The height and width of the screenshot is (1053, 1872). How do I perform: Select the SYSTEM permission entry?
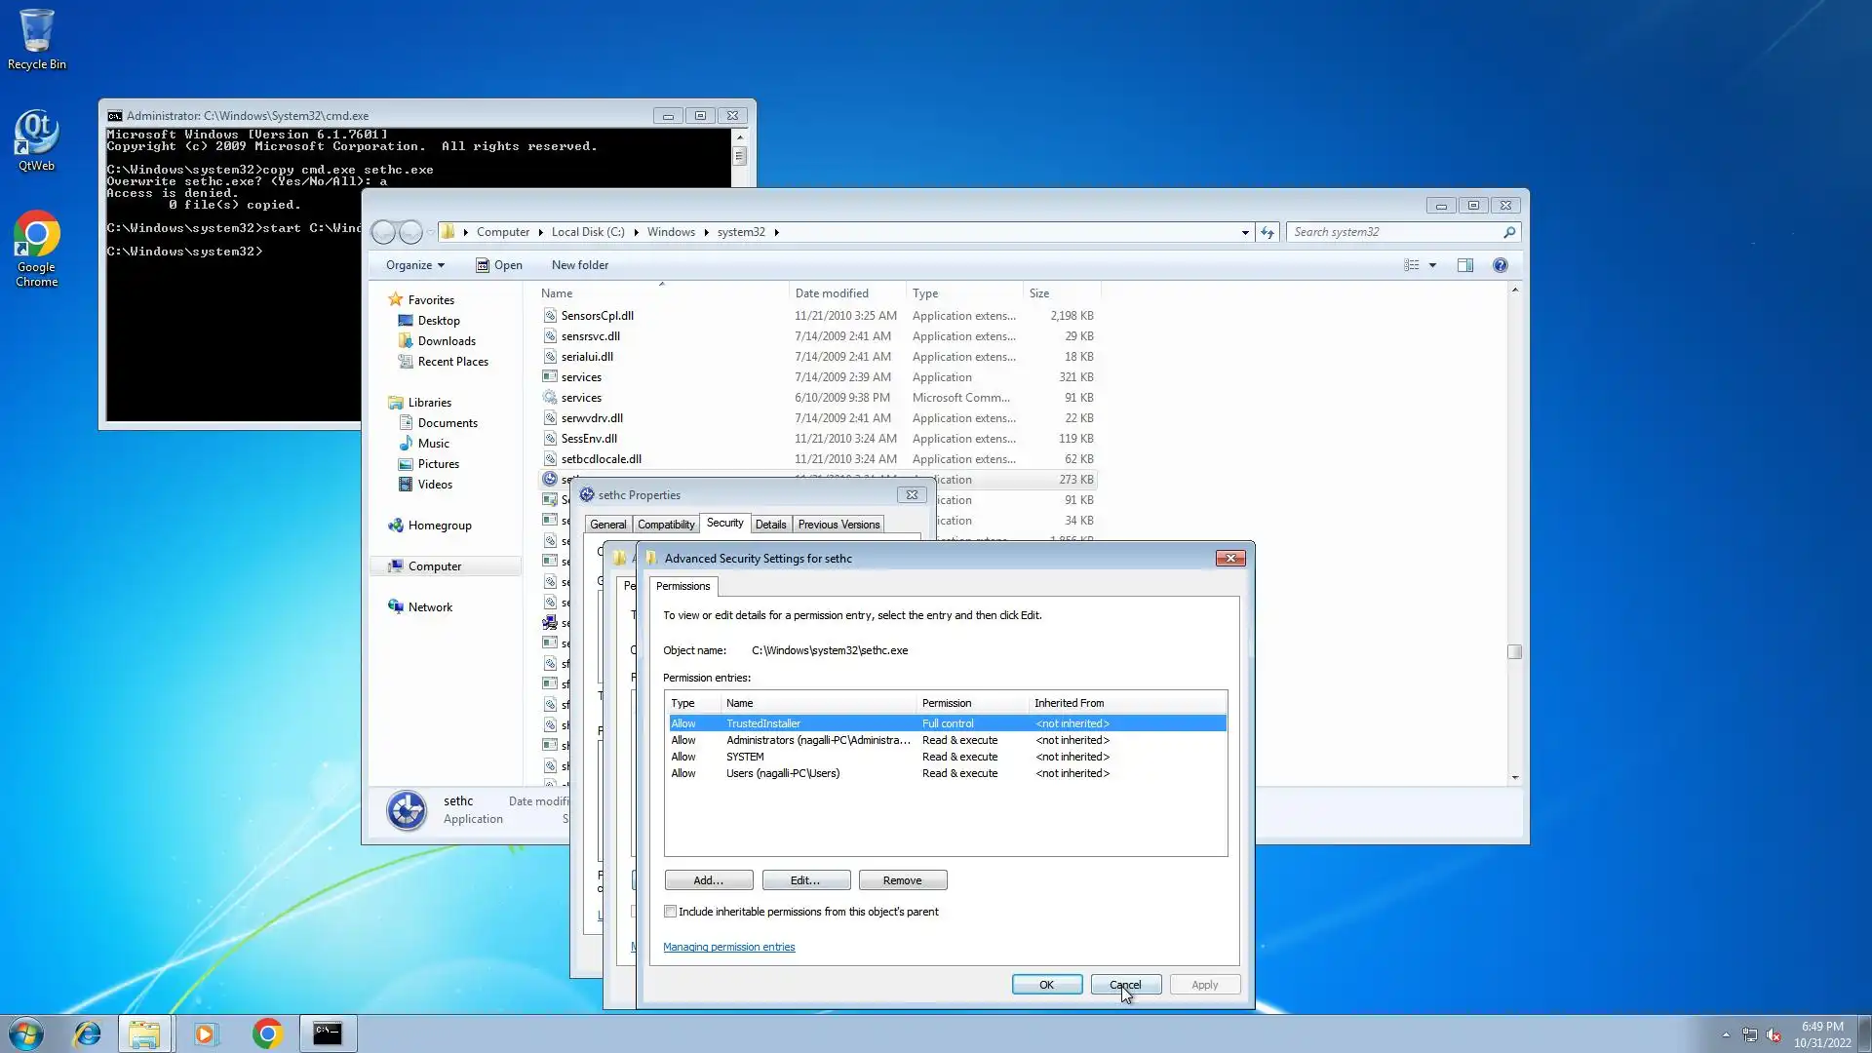[x=746, y=757]
